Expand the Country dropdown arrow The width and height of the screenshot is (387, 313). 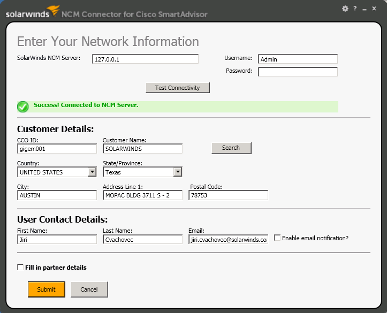click(x=92, y=172)
